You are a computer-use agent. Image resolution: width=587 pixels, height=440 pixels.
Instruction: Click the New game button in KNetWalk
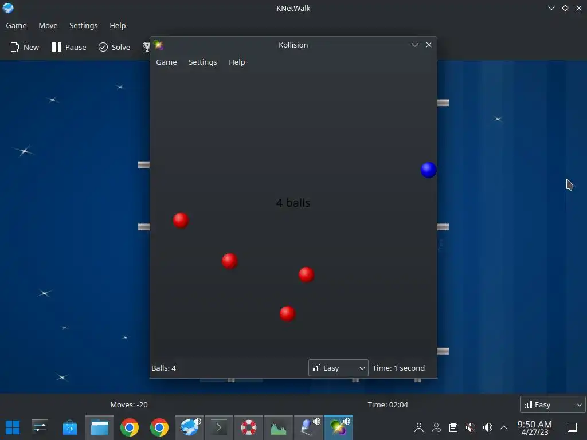click(x=25, y=47)
